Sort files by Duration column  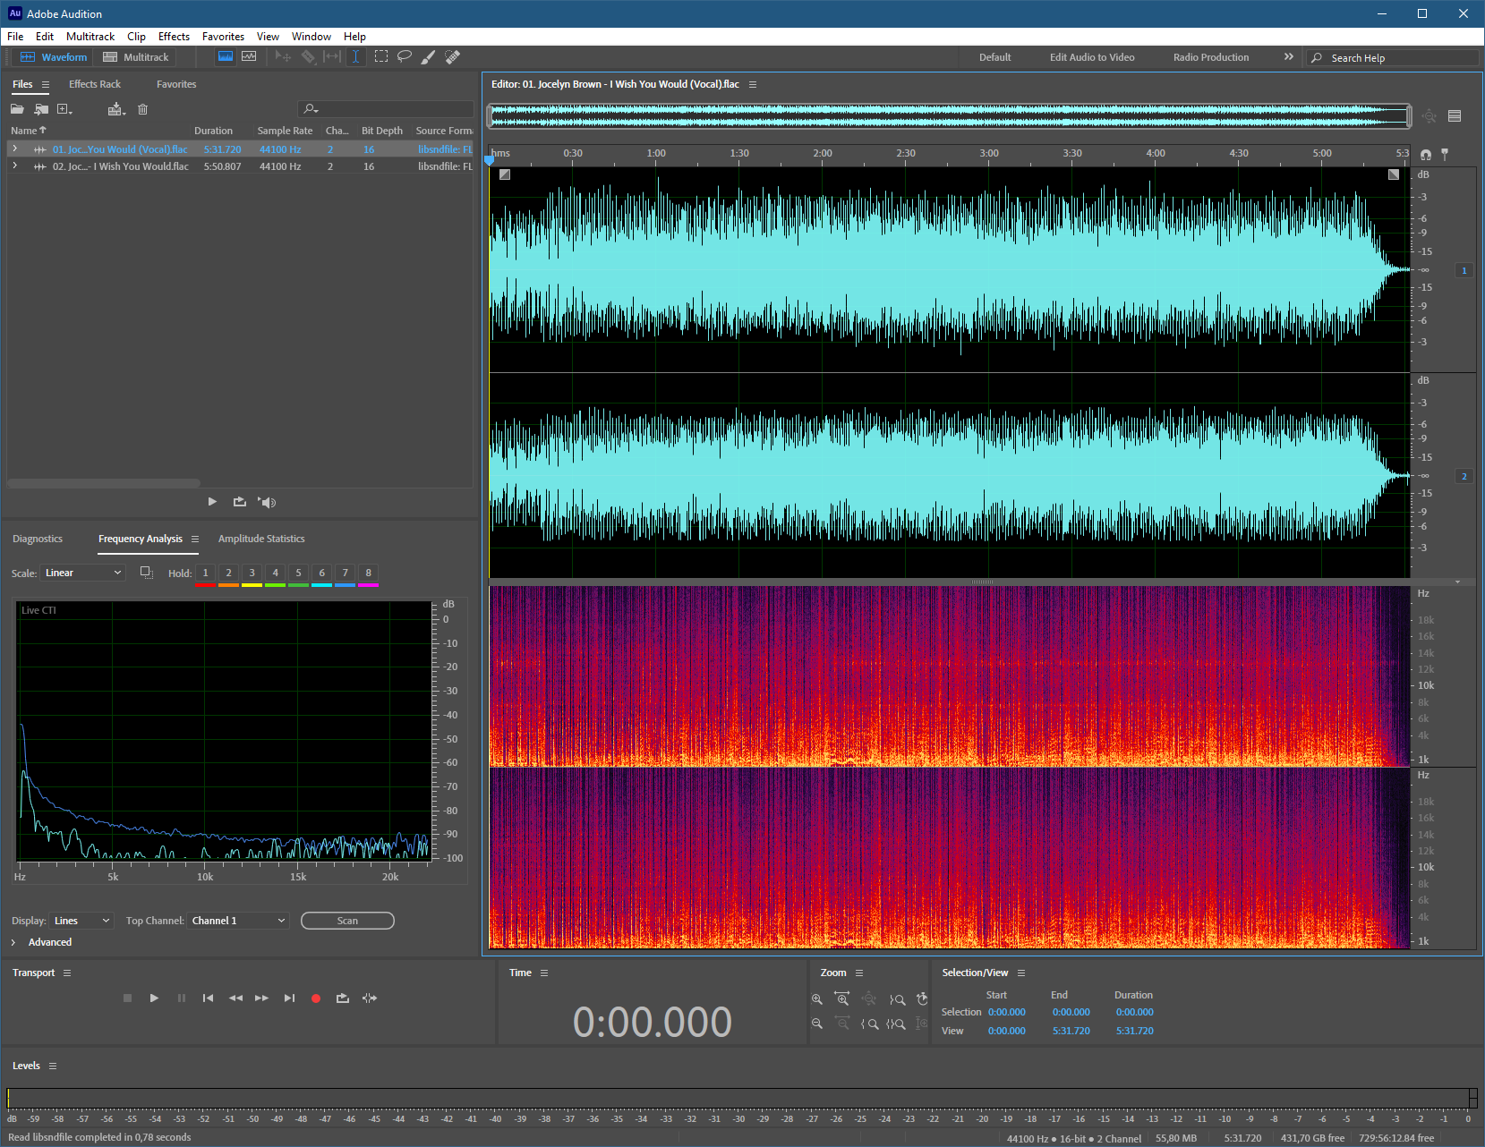pos(213,131)
